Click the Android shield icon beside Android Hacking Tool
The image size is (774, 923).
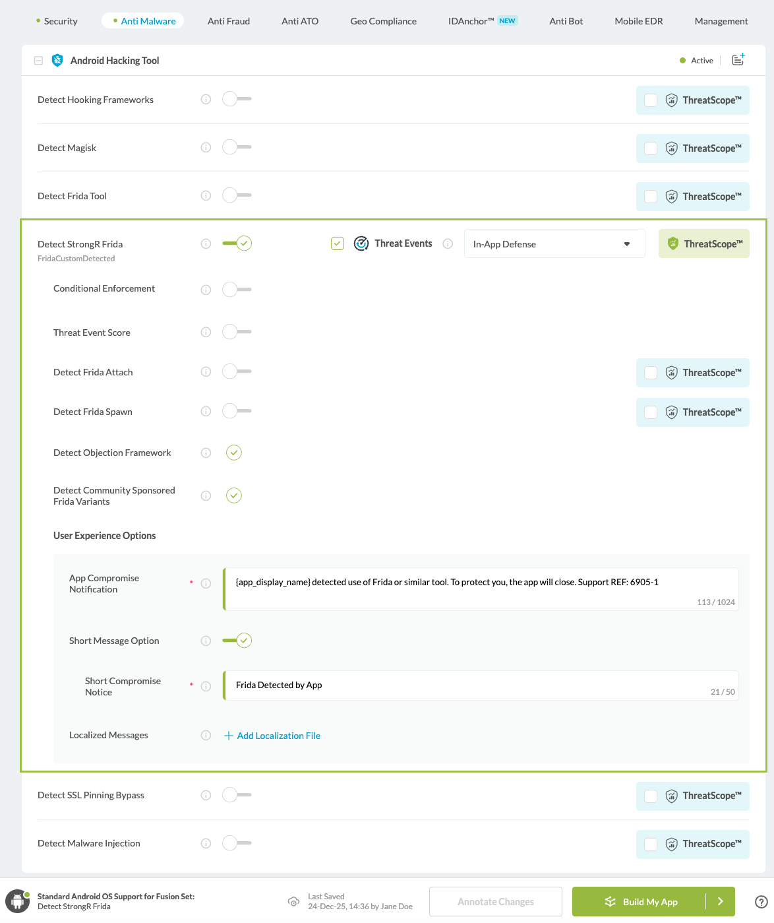click(57, 60)
